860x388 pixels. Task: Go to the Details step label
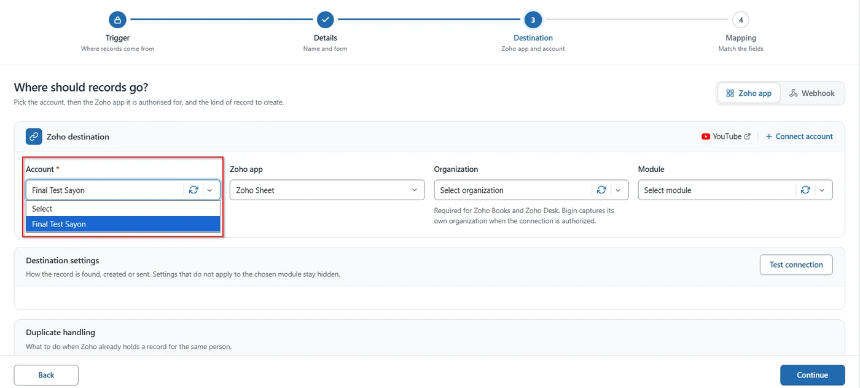coord(325,38)
